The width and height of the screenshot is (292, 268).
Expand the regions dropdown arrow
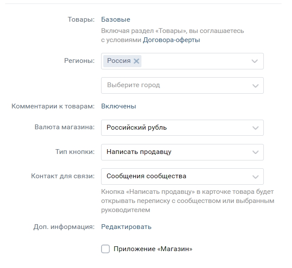(x=255, y=61)
